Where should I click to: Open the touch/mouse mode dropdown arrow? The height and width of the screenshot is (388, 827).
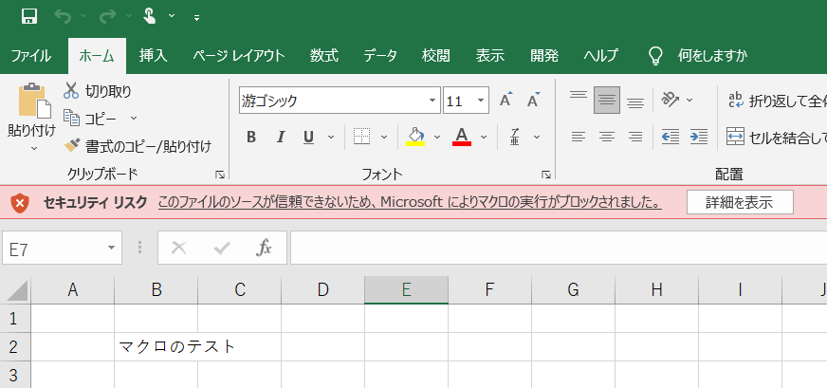coord(172,16)
